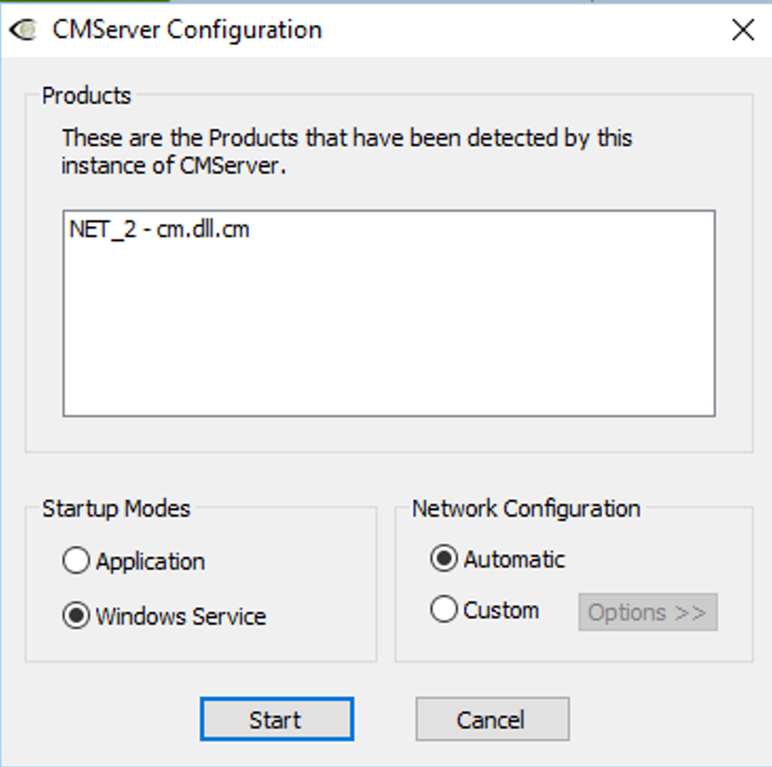772x767 pixels.
Task: Cancel the server configuration
Action: coord(493,719)
